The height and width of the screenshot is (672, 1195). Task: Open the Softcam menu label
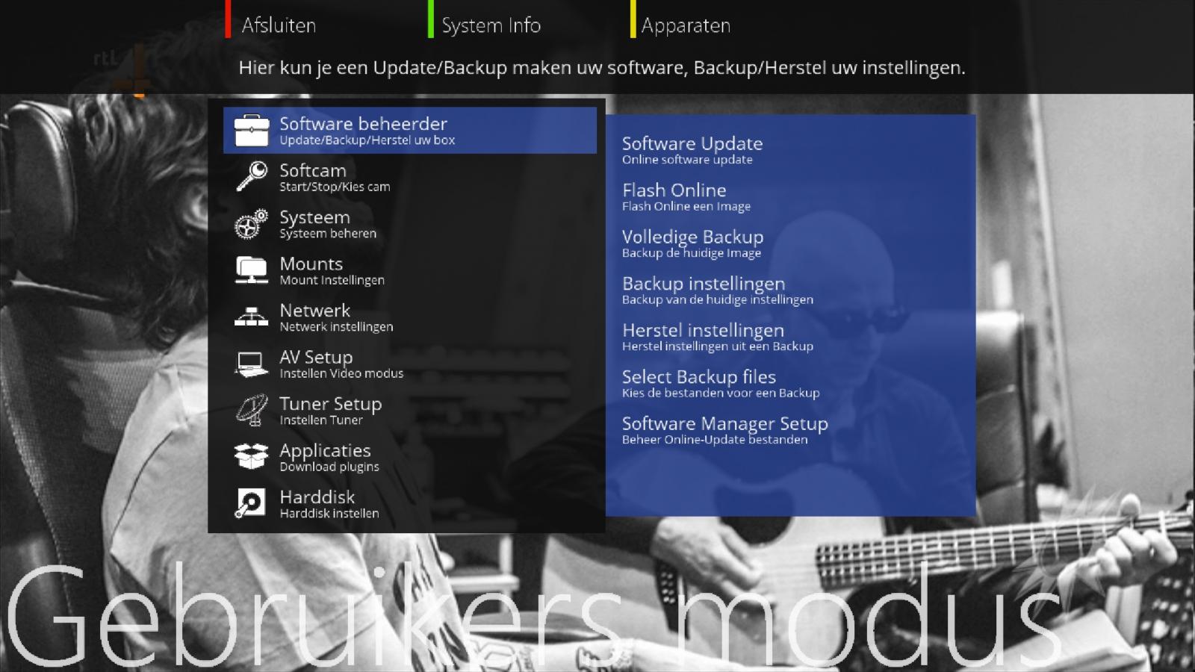313,170
